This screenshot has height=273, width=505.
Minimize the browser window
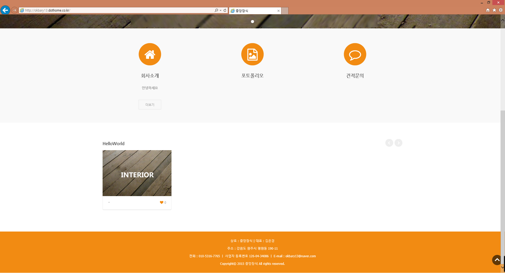482,3
